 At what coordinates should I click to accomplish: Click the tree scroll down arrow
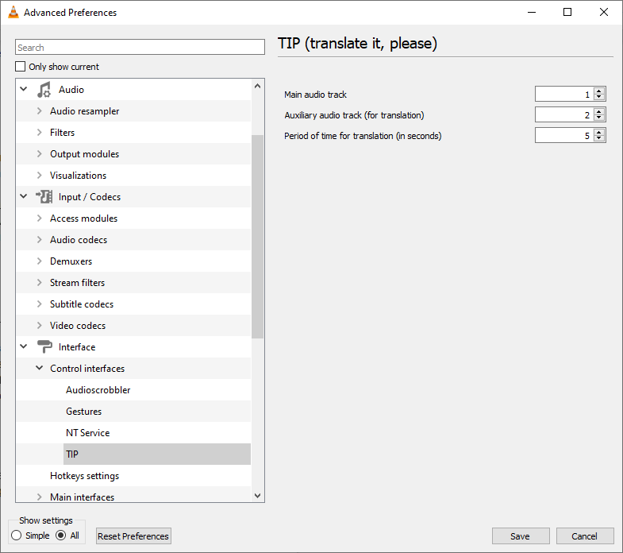coord(257,496)
